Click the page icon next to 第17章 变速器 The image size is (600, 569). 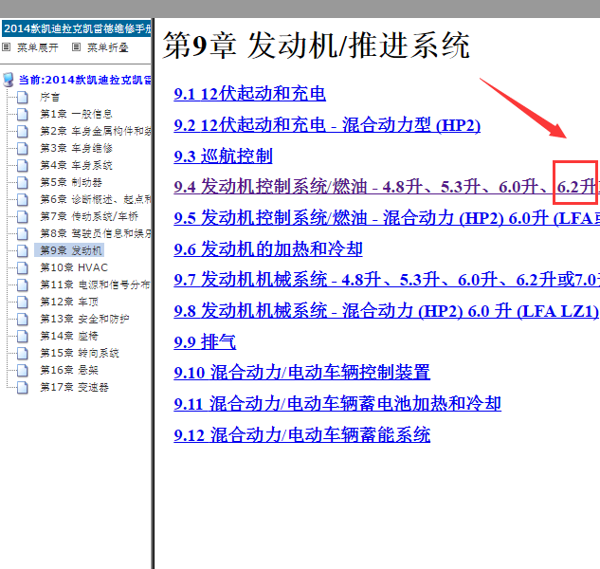coord(23,388)
